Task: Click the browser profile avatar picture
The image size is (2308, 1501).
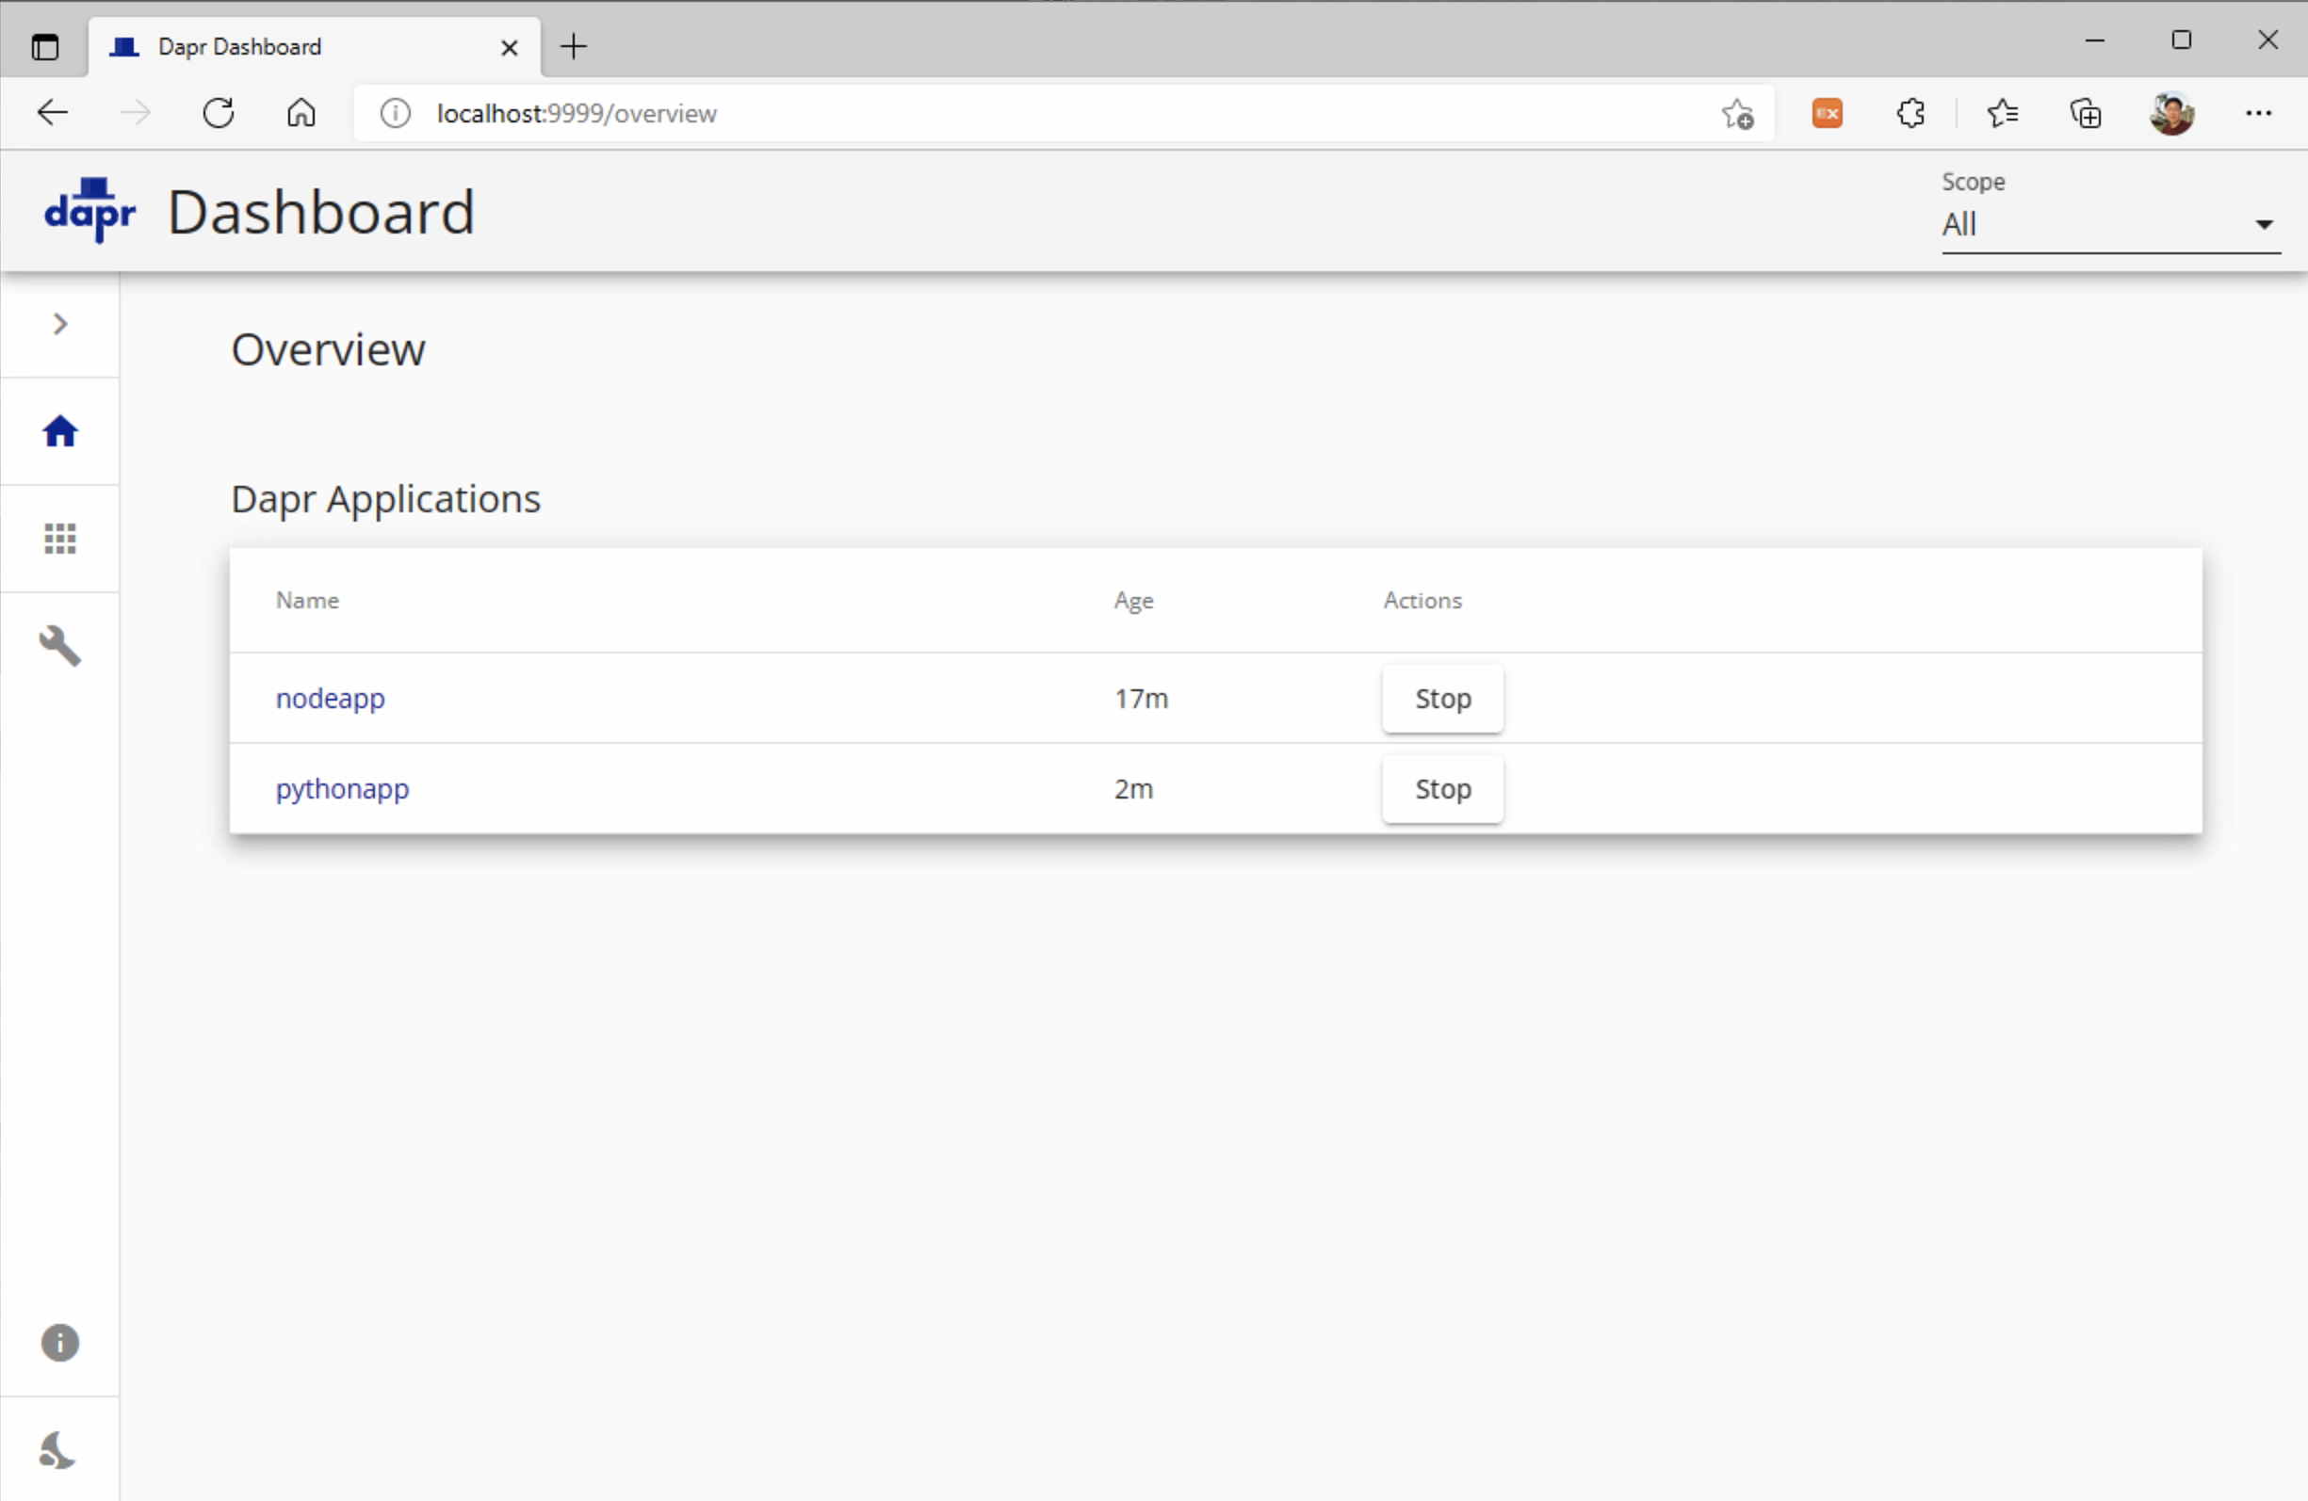Action: coord(2172,113)
